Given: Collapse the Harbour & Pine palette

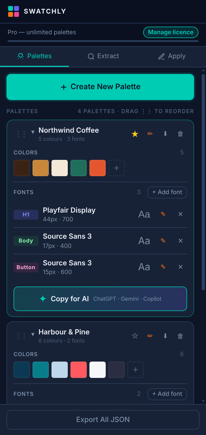Looking at the screenshot, I should point(33,334).
